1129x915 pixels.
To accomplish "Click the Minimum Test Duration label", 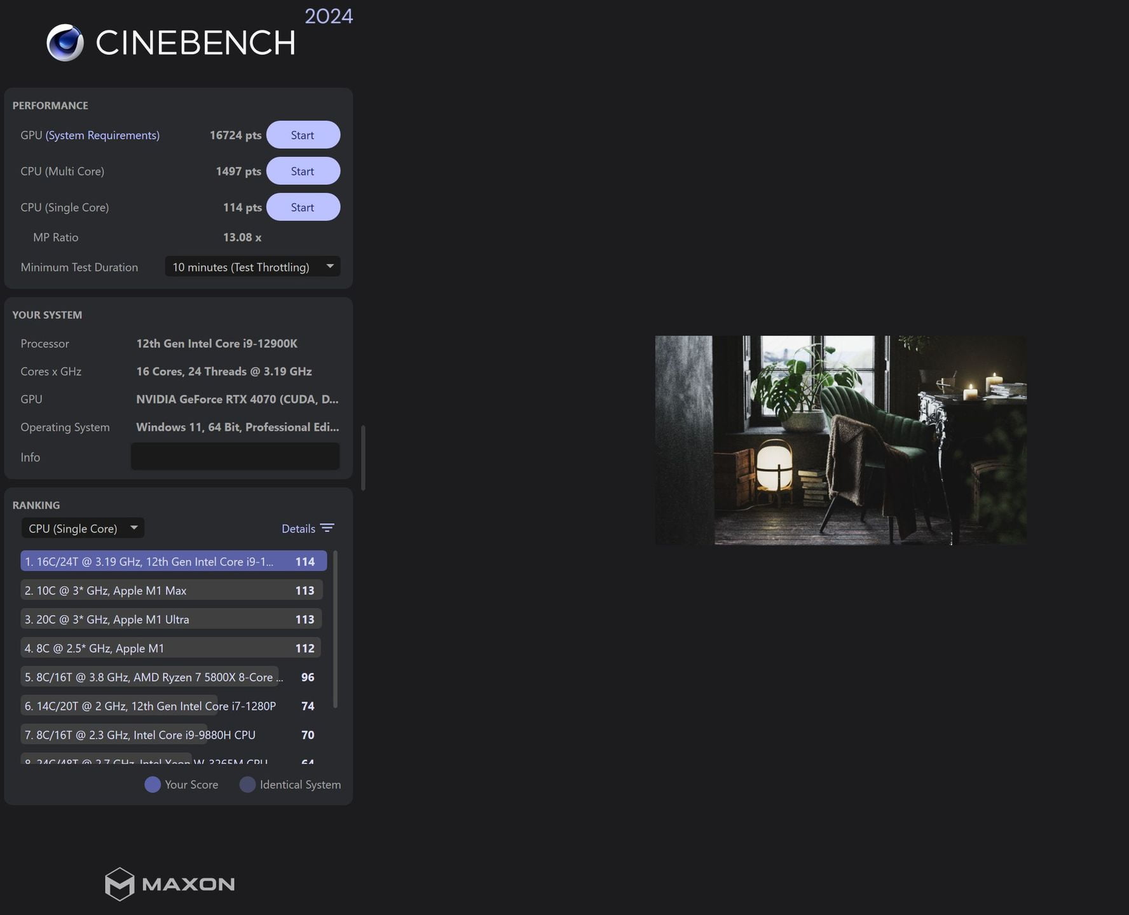I will pyautogui.click(x=79, y=267).
